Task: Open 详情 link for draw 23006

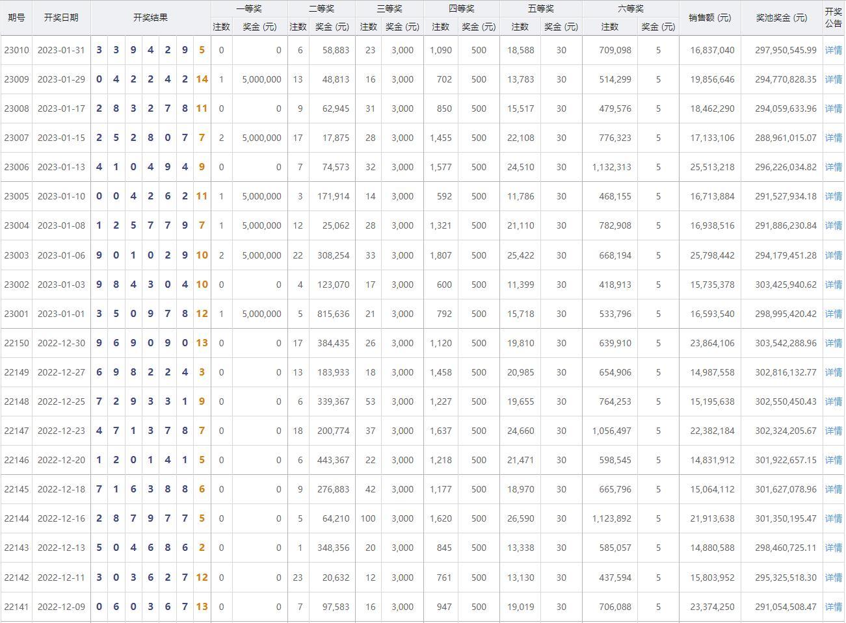Action: click(x=833, y=167)
